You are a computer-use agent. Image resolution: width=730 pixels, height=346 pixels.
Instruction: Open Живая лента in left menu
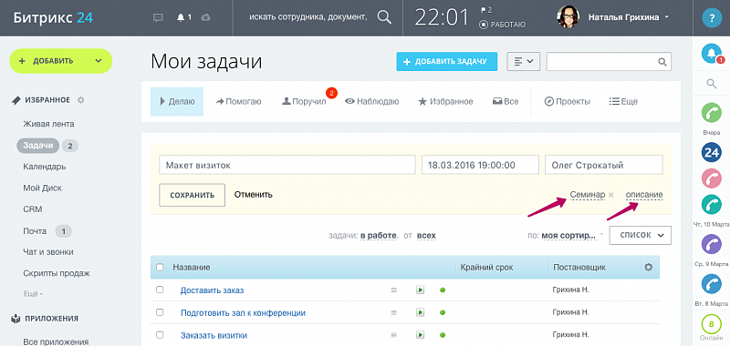point(48,124)
